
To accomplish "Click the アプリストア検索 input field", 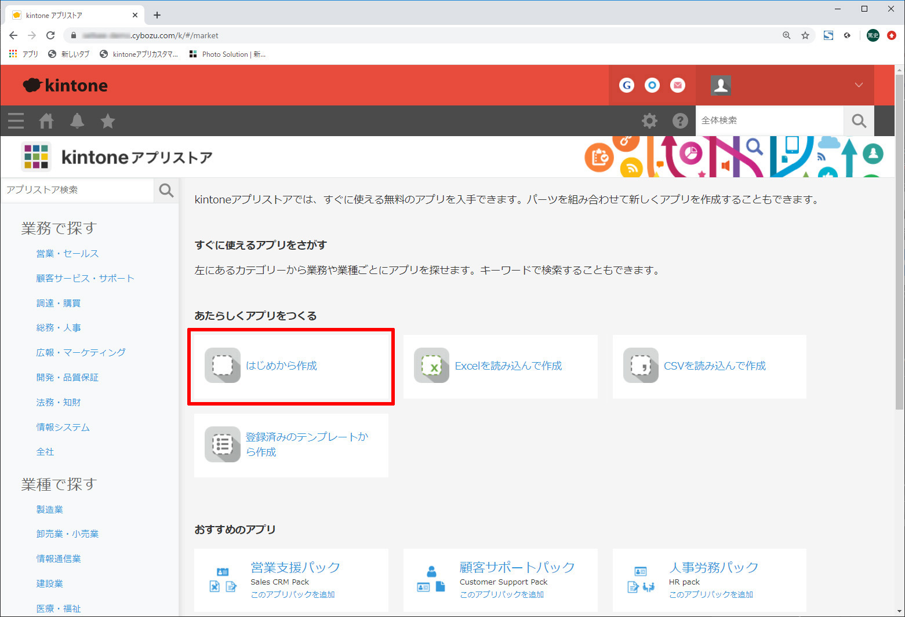I will 78,190.
